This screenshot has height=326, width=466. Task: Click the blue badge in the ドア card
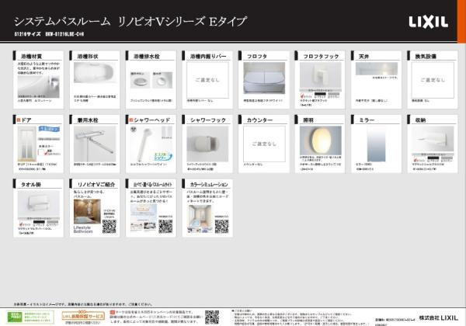point(49,129)
